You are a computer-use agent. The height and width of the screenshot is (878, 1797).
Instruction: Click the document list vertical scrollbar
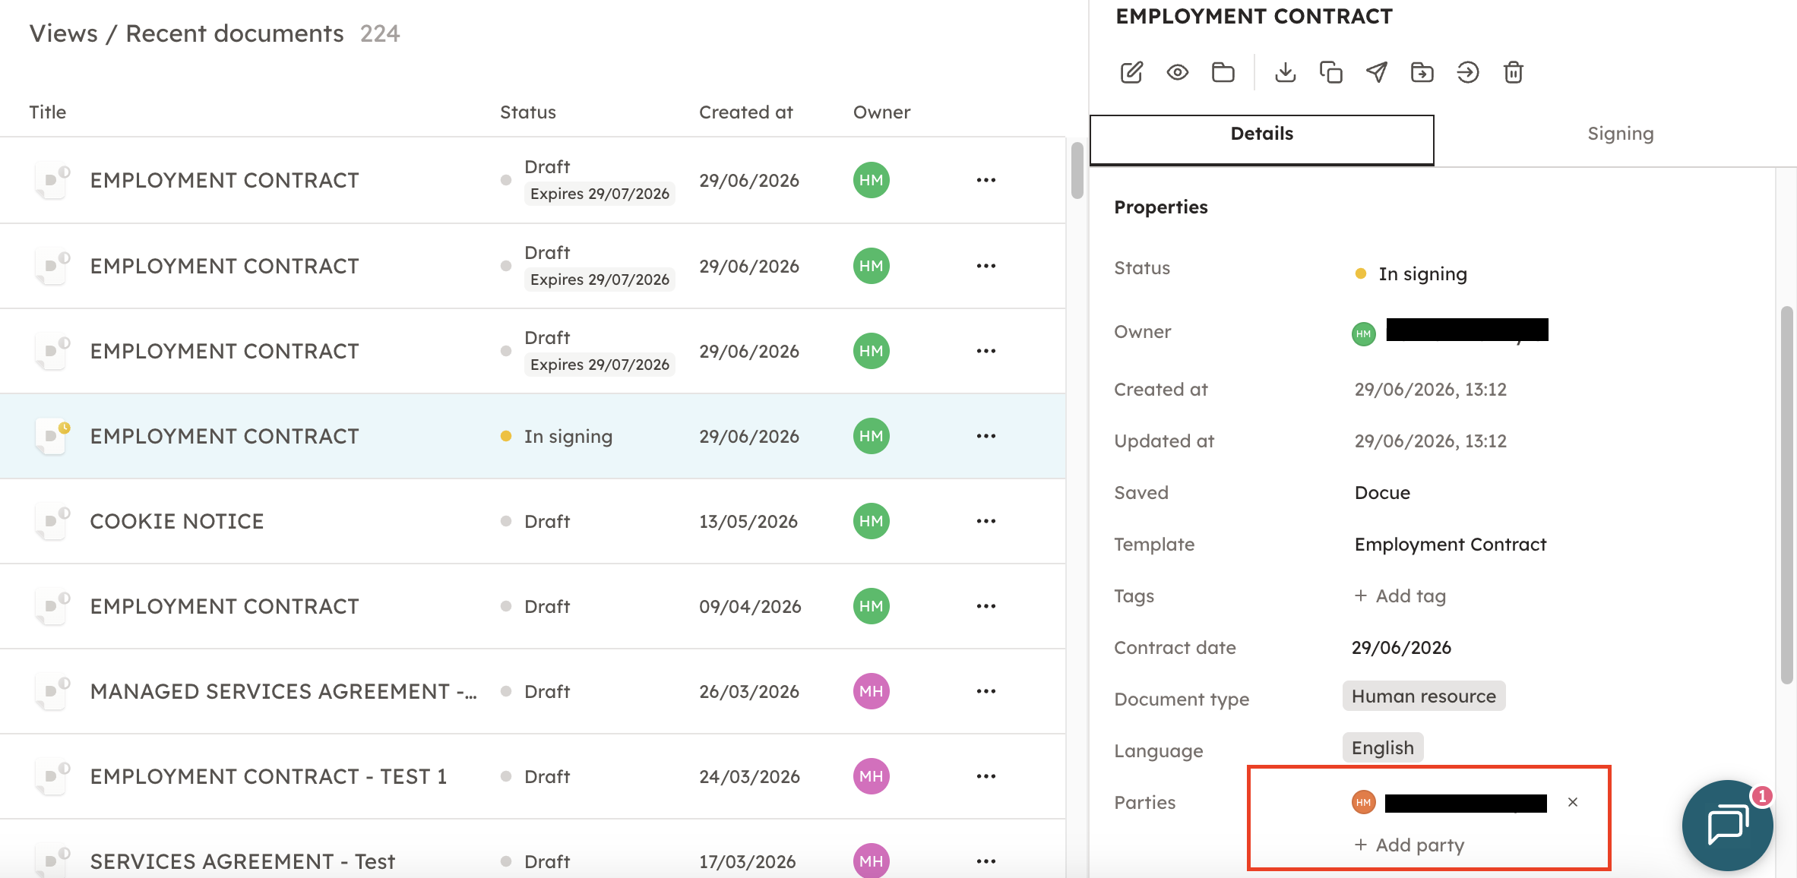pos(1077,170)
